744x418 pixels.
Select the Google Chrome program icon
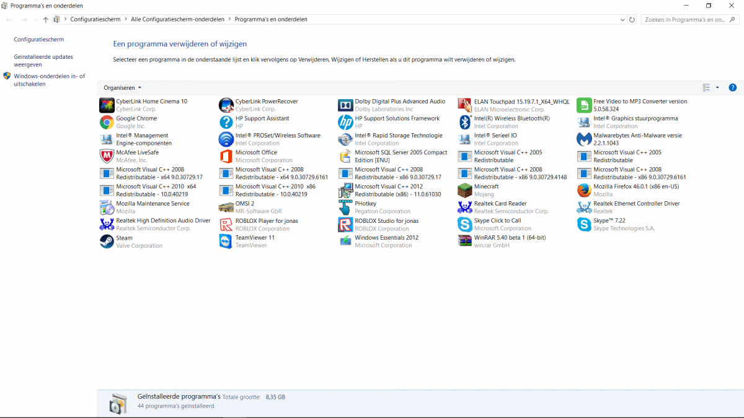click(x=107, y=122)
